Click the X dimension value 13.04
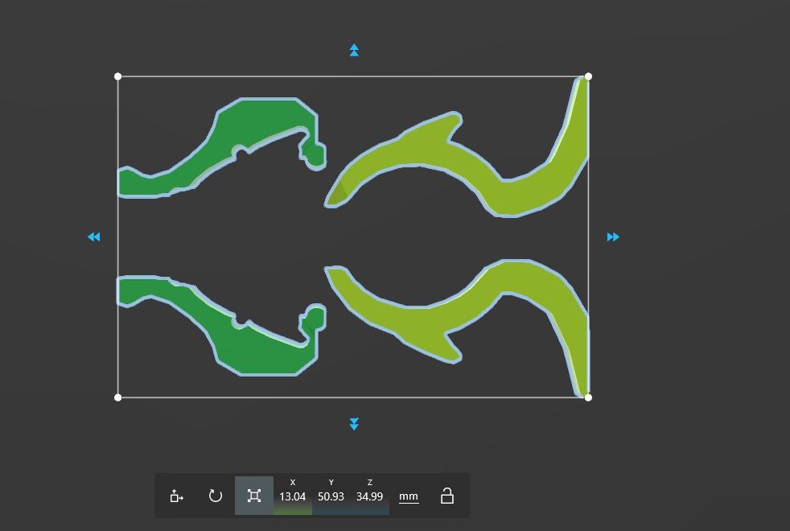The height and width of the screenshot is (531, 790). pos(292,496)
